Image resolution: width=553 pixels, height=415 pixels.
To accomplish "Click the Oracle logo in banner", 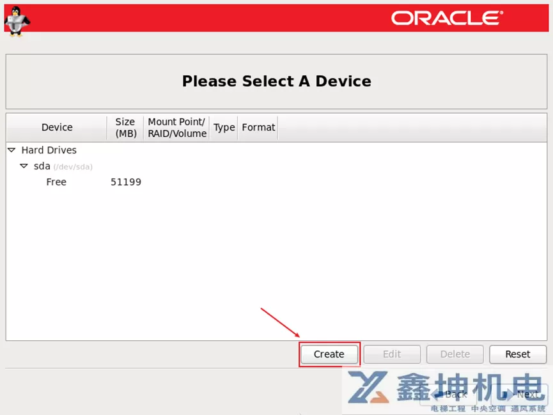I will pos(448,18).
